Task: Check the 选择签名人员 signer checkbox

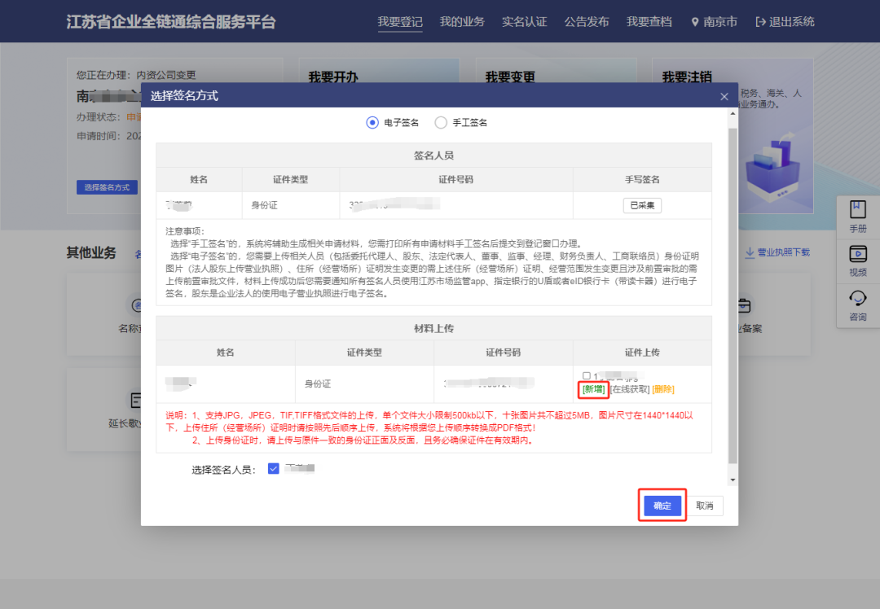Action: click(274, 467)
